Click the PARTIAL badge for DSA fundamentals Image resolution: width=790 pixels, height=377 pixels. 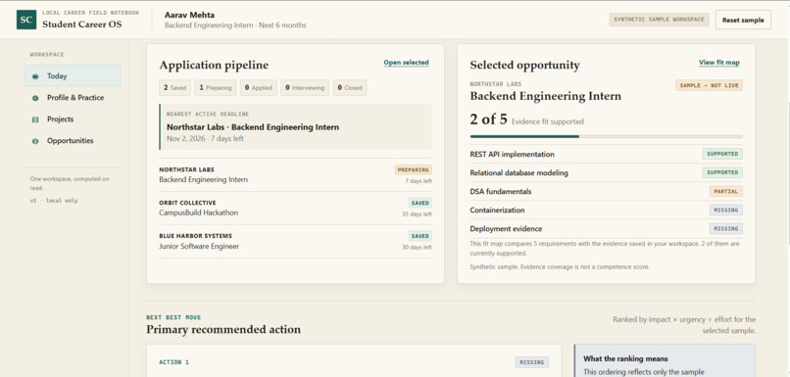726,191
